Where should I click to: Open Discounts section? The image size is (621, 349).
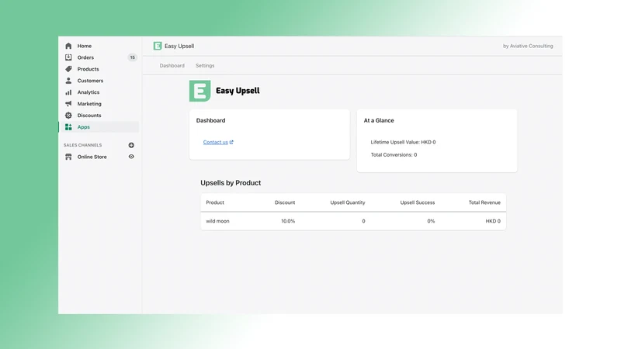89,116
